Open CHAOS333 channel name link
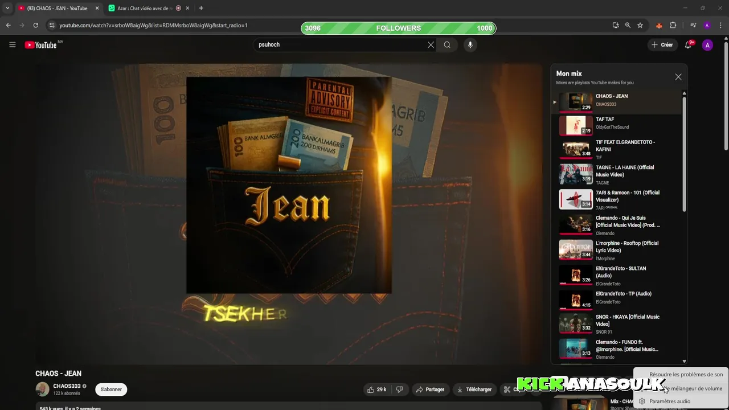 point(67,386)
